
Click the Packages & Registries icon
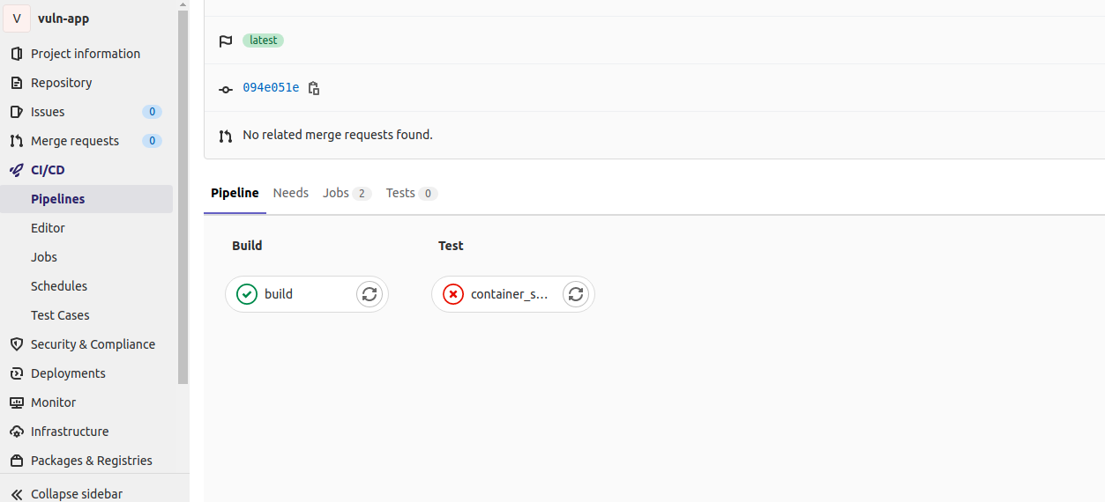click(16, 461)
